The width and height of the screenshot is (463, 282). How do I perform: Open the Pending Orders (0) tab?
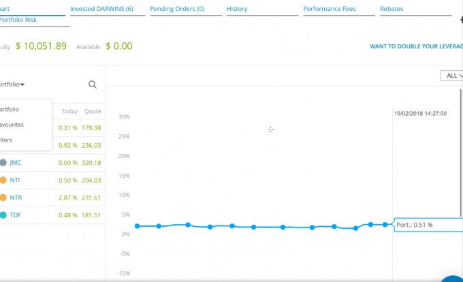[177, 9]
